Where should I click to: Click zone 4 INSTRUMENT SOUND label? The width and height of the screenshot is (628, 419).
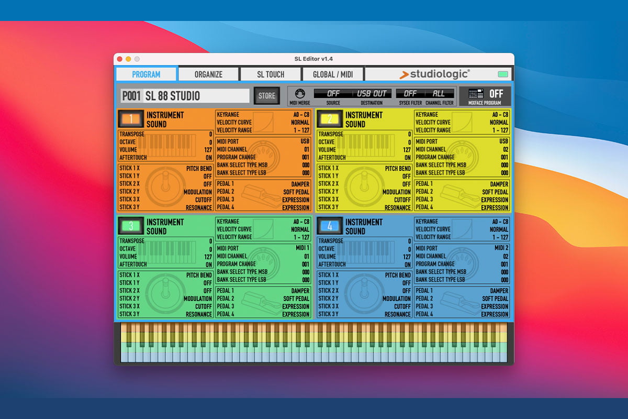364,226
